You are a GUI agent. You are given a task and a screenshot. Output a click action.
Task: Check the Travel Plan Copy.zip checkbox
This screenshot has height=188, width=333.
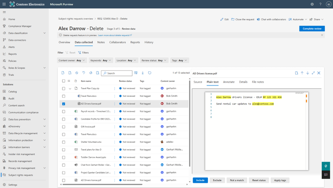pyautogui.click(x=64, y=88)
